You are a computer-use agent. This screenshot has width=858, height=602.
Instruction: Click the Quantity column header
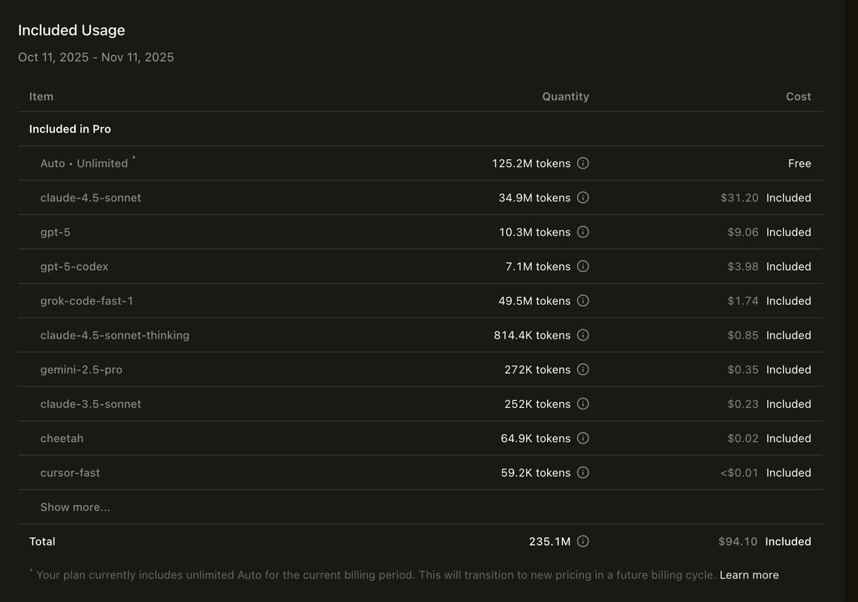click(565, 96)
